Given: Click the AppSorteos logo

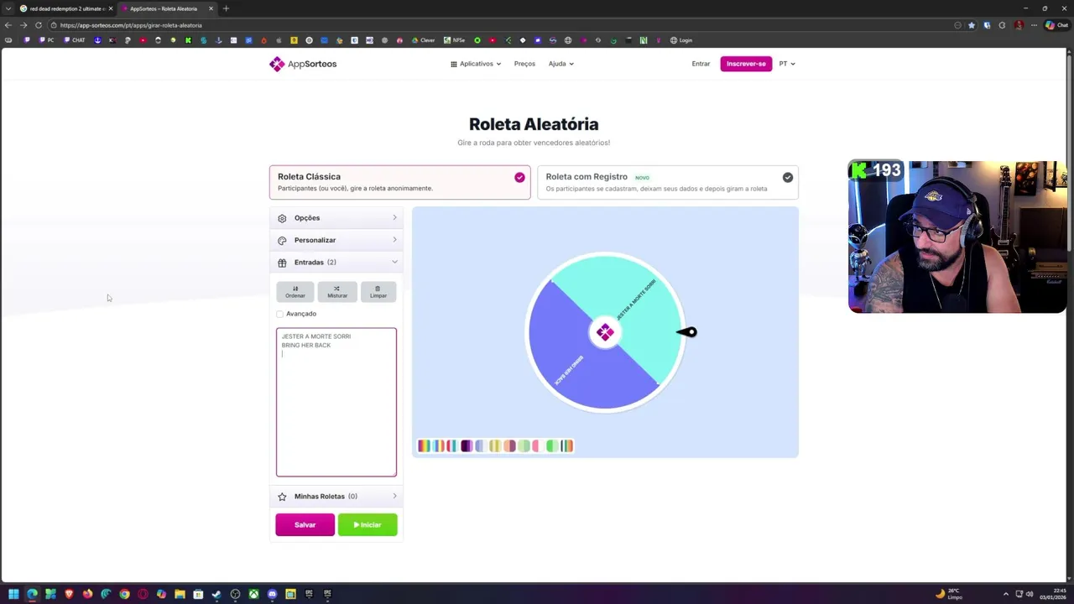Looking at the screenshot, I should point(303,64).
